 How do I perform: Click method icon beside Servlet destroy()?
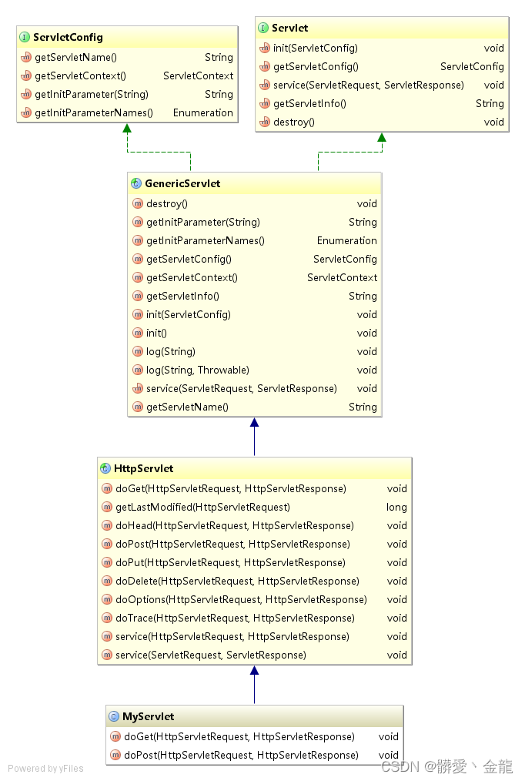tap(265, 122)
